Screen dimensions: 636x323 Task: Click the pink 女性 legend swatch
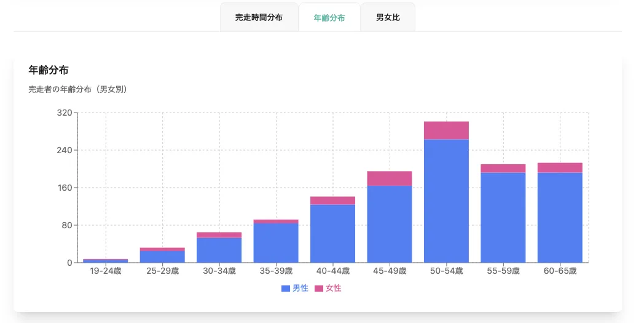point(319,289)
